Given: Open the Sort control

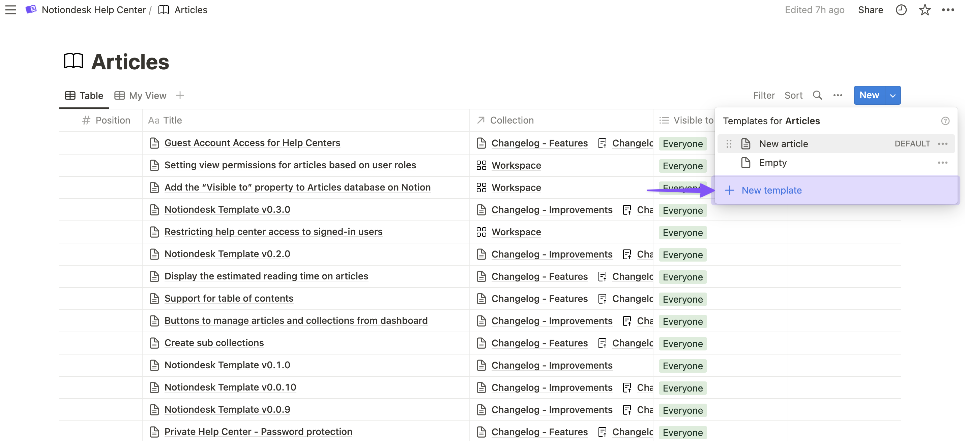Looking at the screenshot, I should point(793,95).
